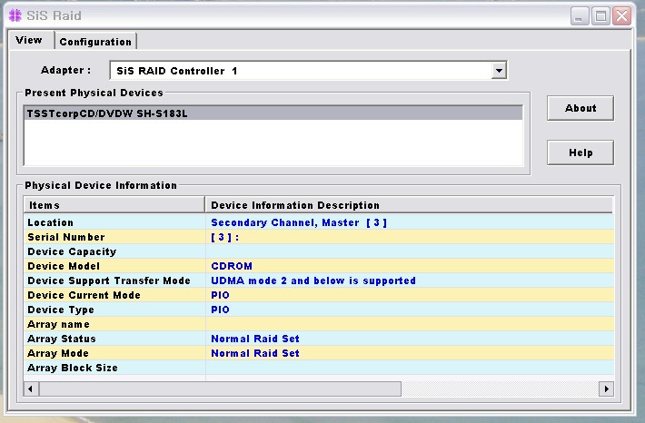Click PIO value in Device Type row

(220, 310)
